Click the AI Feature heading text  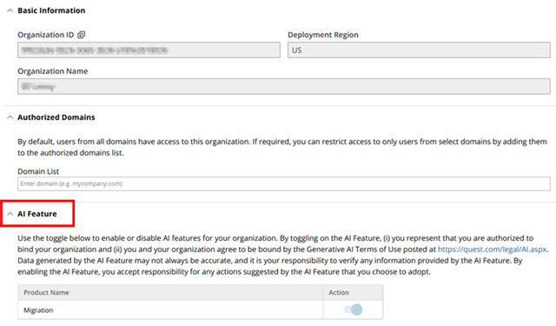point(37,214)
